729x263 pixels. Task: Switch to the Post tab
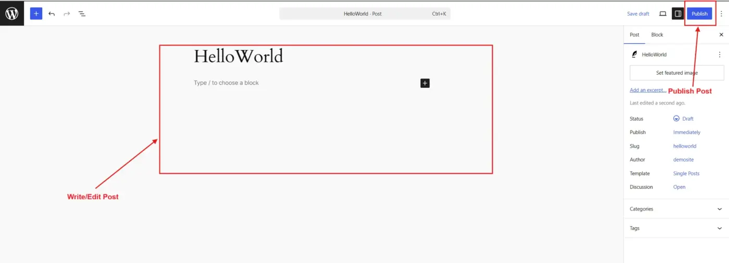[634, 35]
